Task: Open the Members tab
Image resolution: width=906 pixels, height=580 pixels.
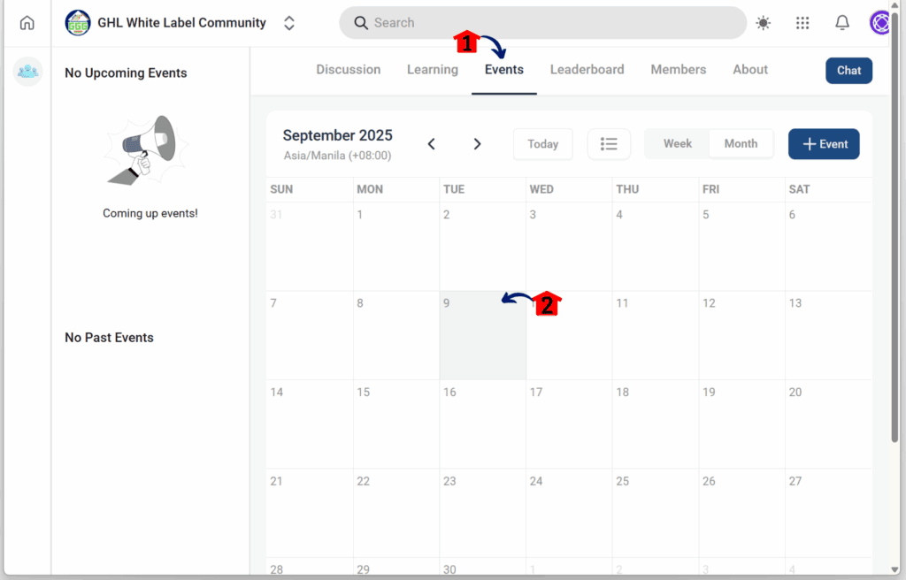Action: click(x=679, y=70)
